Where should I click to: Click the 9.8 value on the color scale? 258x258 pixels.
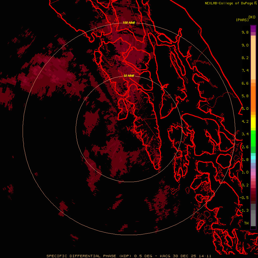coord(245,32)
